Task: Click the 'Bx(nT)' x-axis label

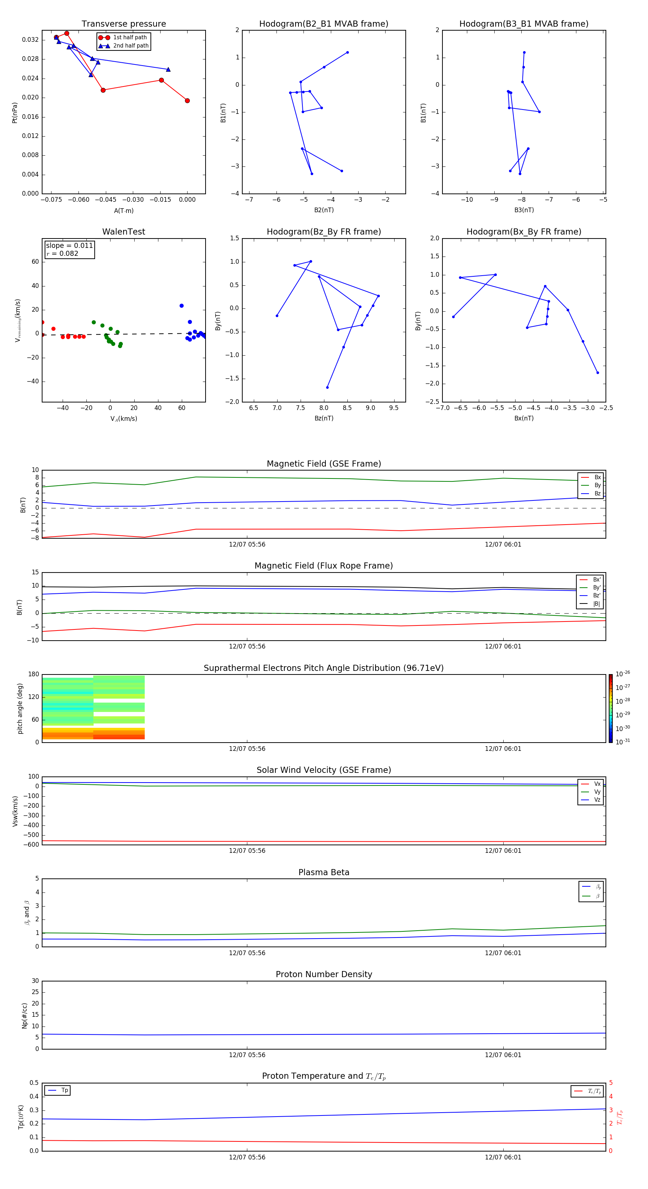Action: click(x=524, y=418)
